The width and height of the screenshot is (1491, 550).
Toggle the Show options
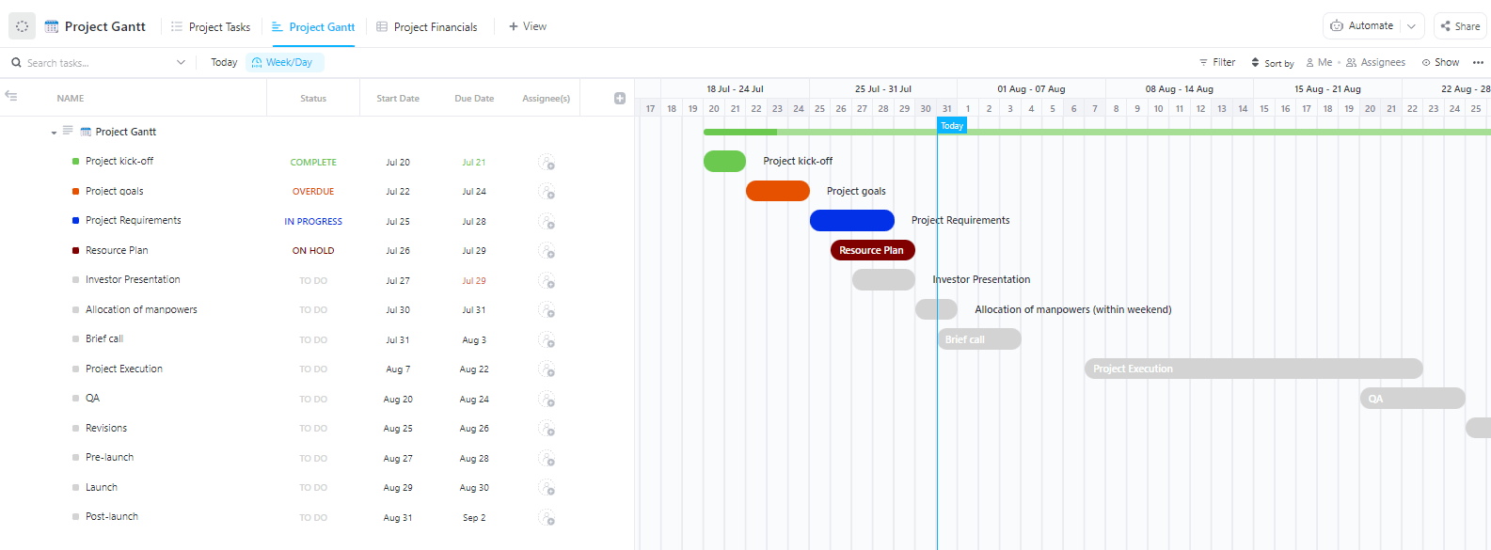1440,63
